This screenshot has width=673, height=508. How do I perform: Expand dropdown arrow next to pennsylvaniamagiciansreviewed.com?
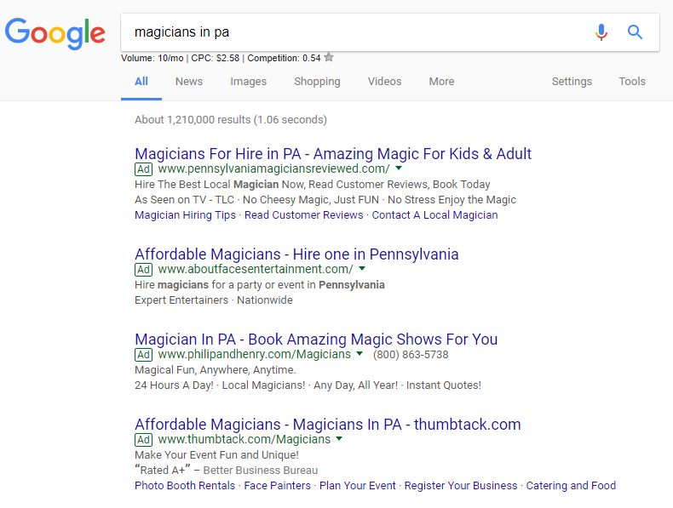pyautogui.click(x=399, y=168)
